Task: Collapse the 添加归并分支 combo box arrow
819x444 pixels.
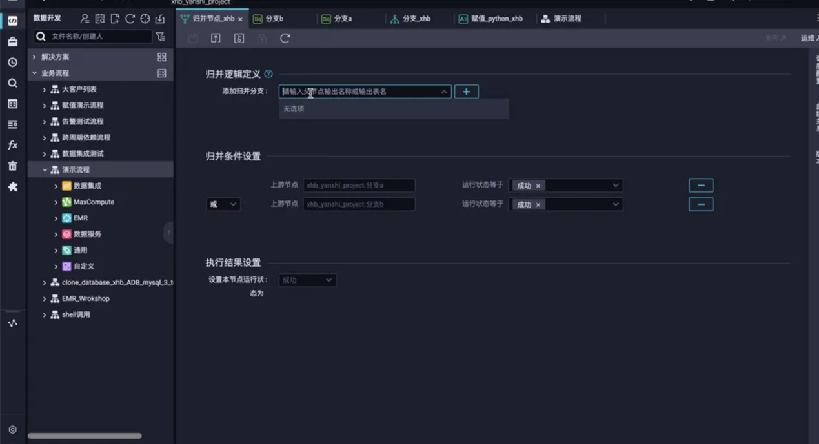Action: (x=444, y=92)
